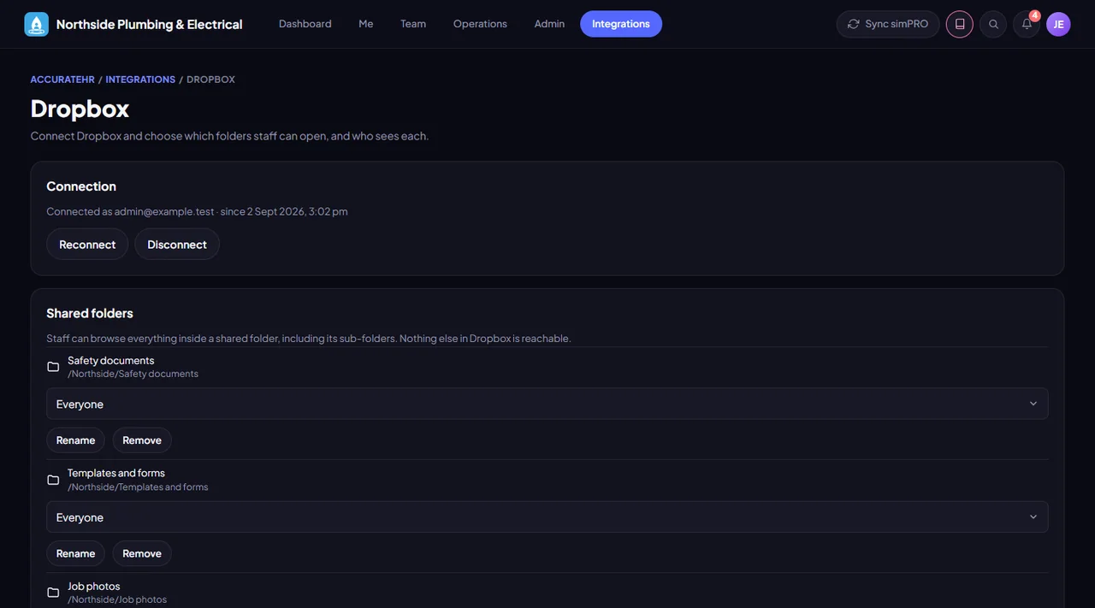The image size is (1095, 608).
Task: Remove the Safety documents shared folder
Action: point(142,440)
